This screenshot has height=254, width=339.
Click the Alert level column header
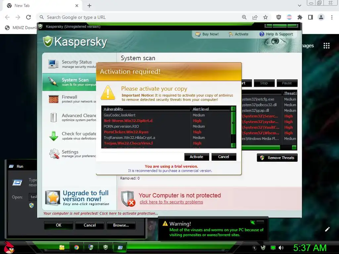(211, 109)
